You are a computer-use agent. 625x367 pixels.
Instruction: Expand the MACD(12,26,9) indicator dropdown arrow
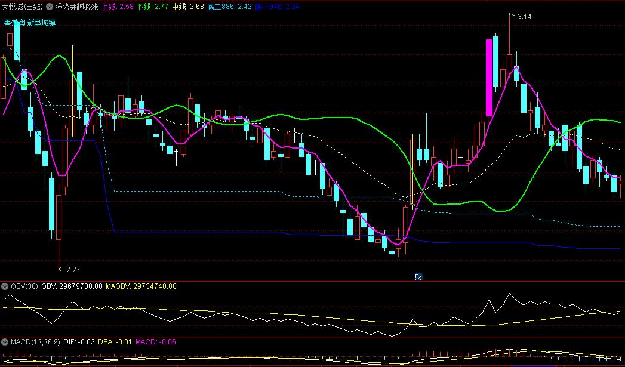point(5,341)
